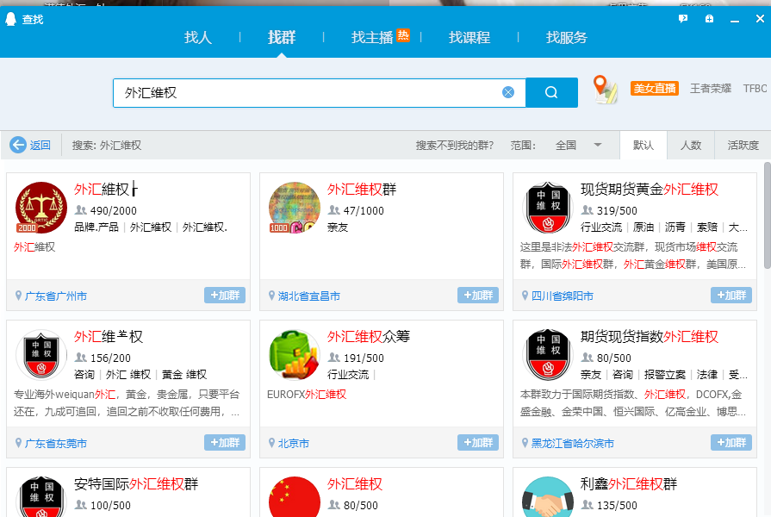Click the feedback speech-bubble icon in the titlebar
Image resolution: width=771 pixels, height=517 pixels.
682,18
